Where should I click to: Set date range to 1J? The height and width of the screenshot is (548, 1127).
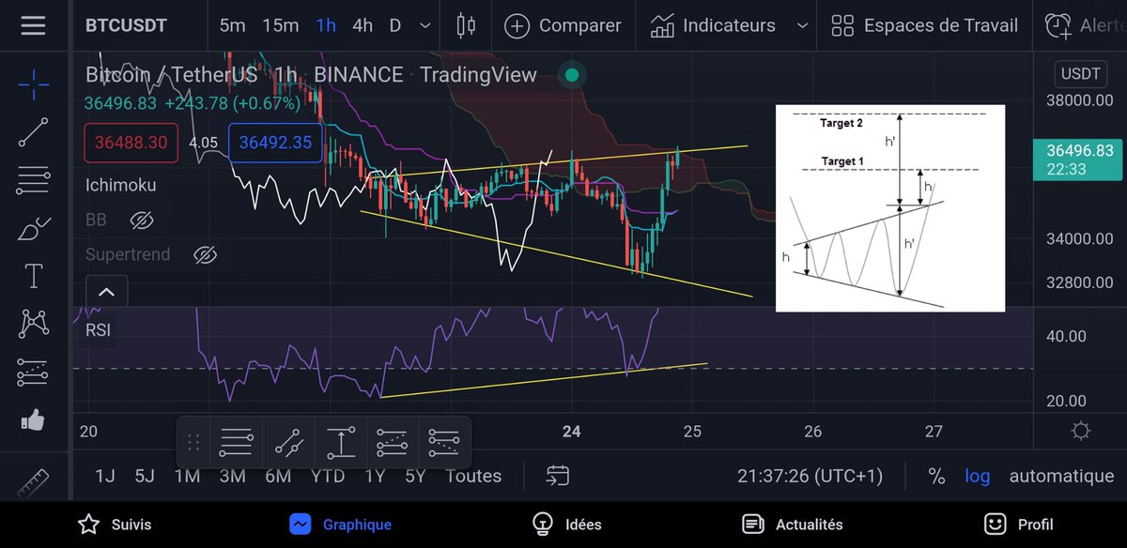pos(105,476)
